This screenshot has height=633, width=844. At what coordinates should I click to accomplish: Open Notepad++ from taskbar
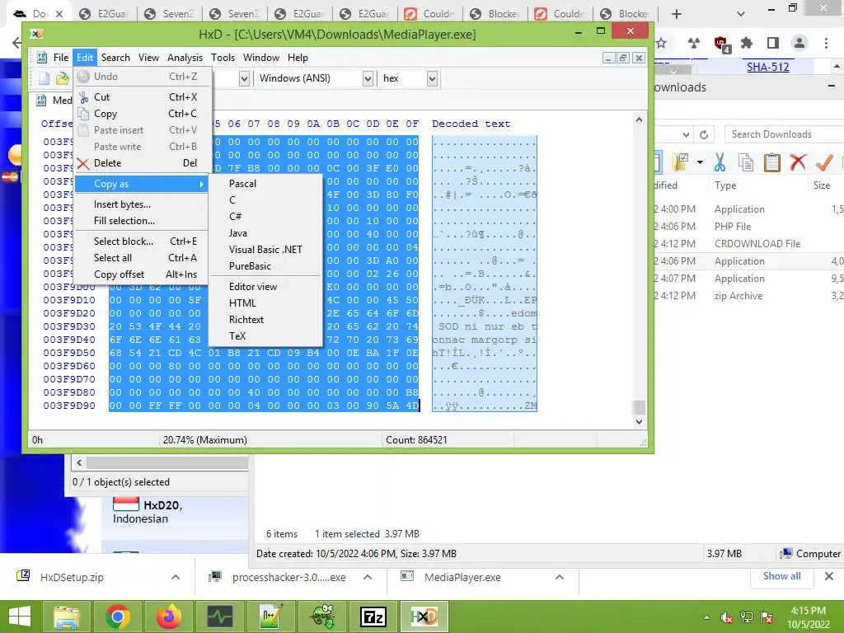click(x=272, y=617)
